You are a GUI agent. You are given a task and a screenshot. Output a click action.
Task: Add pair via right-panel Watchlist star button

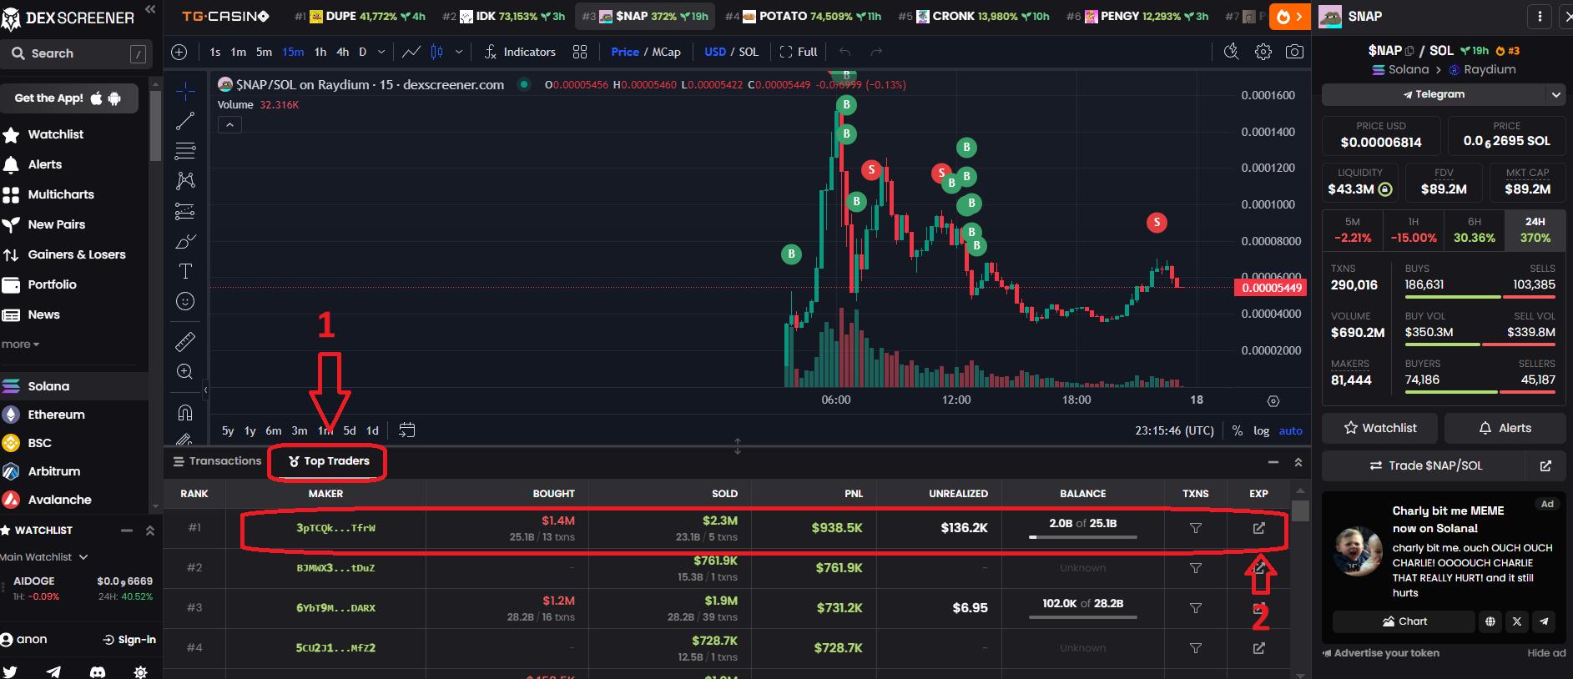pyautogui.click(x=1381, y=428)
